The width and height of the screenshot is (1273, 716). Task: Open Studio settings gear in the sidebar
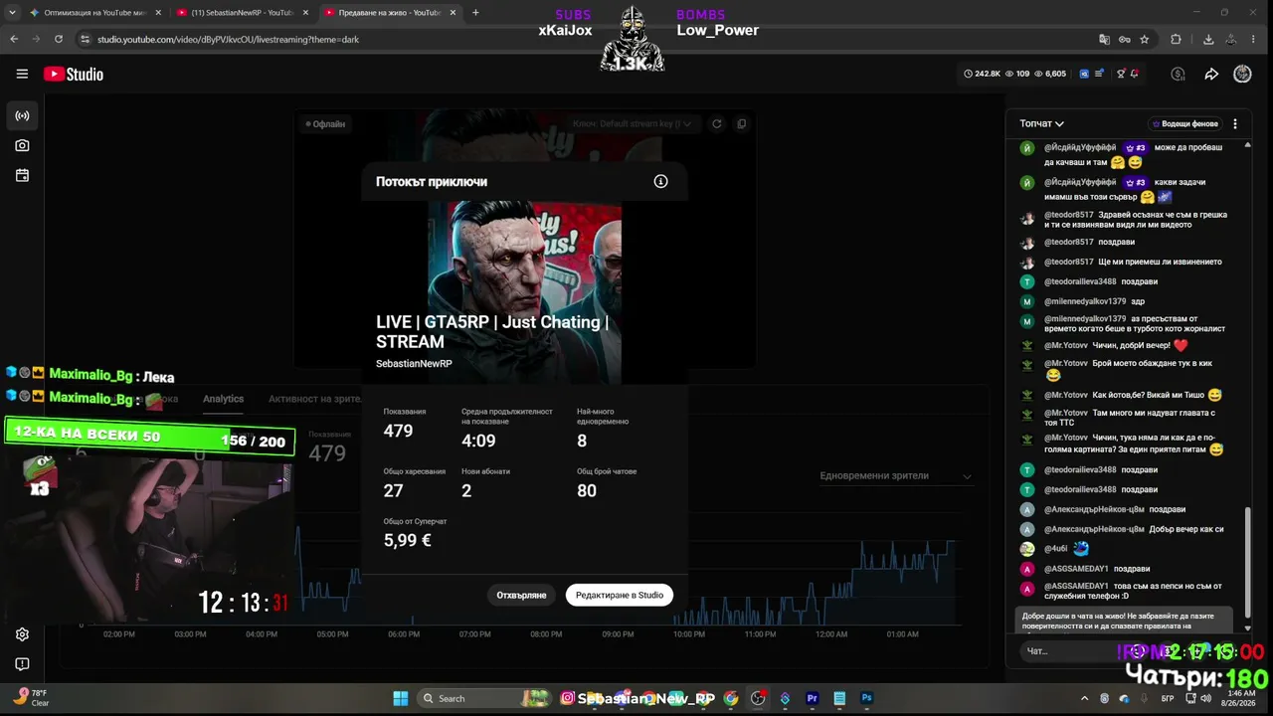pyautogui.click(x=22, y=634)
